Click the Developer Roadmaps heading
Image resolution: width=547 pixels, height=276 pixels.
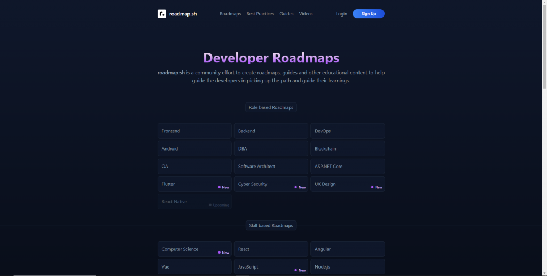[271, 58]
